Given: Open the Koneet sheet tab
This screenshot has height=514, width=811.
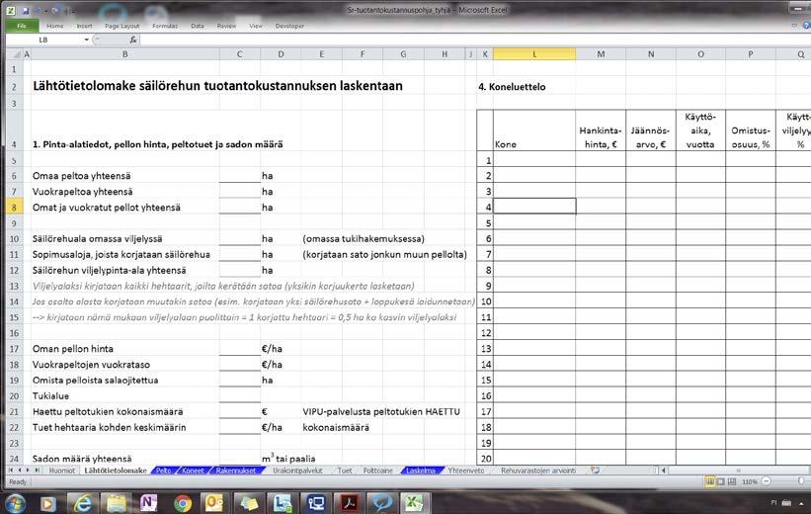Looking at the screenshot, I should [x=193, y=471].
